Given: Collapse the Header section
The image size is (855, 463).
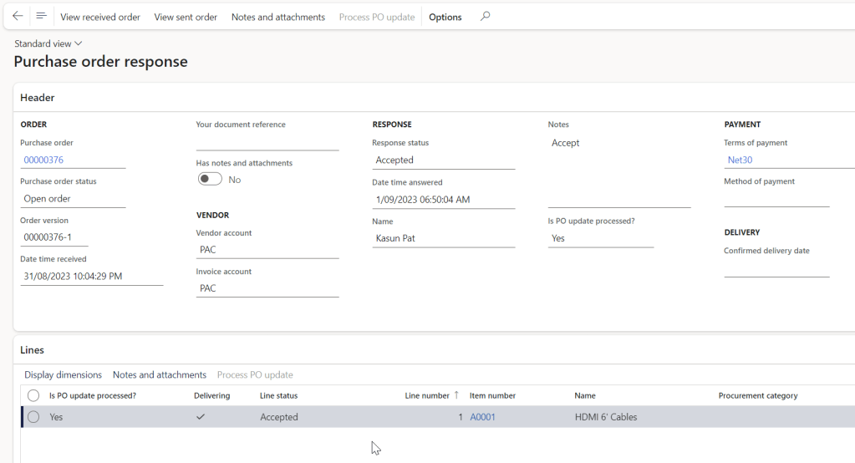Looking at the screenshot, I should tap(38, 98).
